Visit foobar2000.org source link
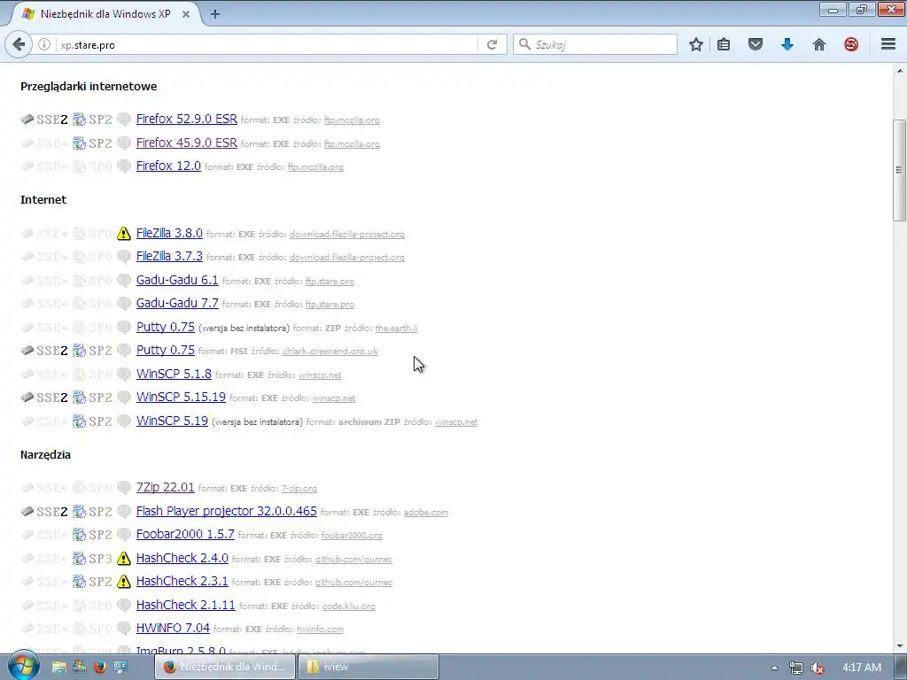Image resolution: width=907 pixels, height=680 pixels. (352, 536)
